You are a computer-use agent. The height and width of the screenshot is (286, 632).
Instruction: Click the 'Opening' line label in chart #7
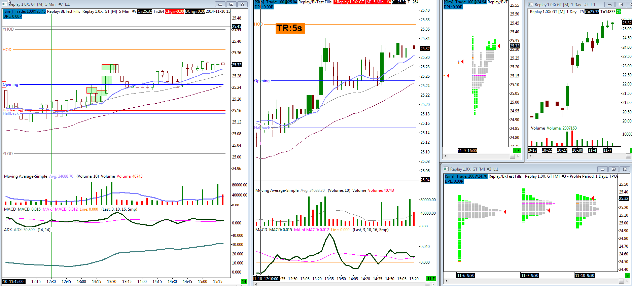(x=10, y=84)
